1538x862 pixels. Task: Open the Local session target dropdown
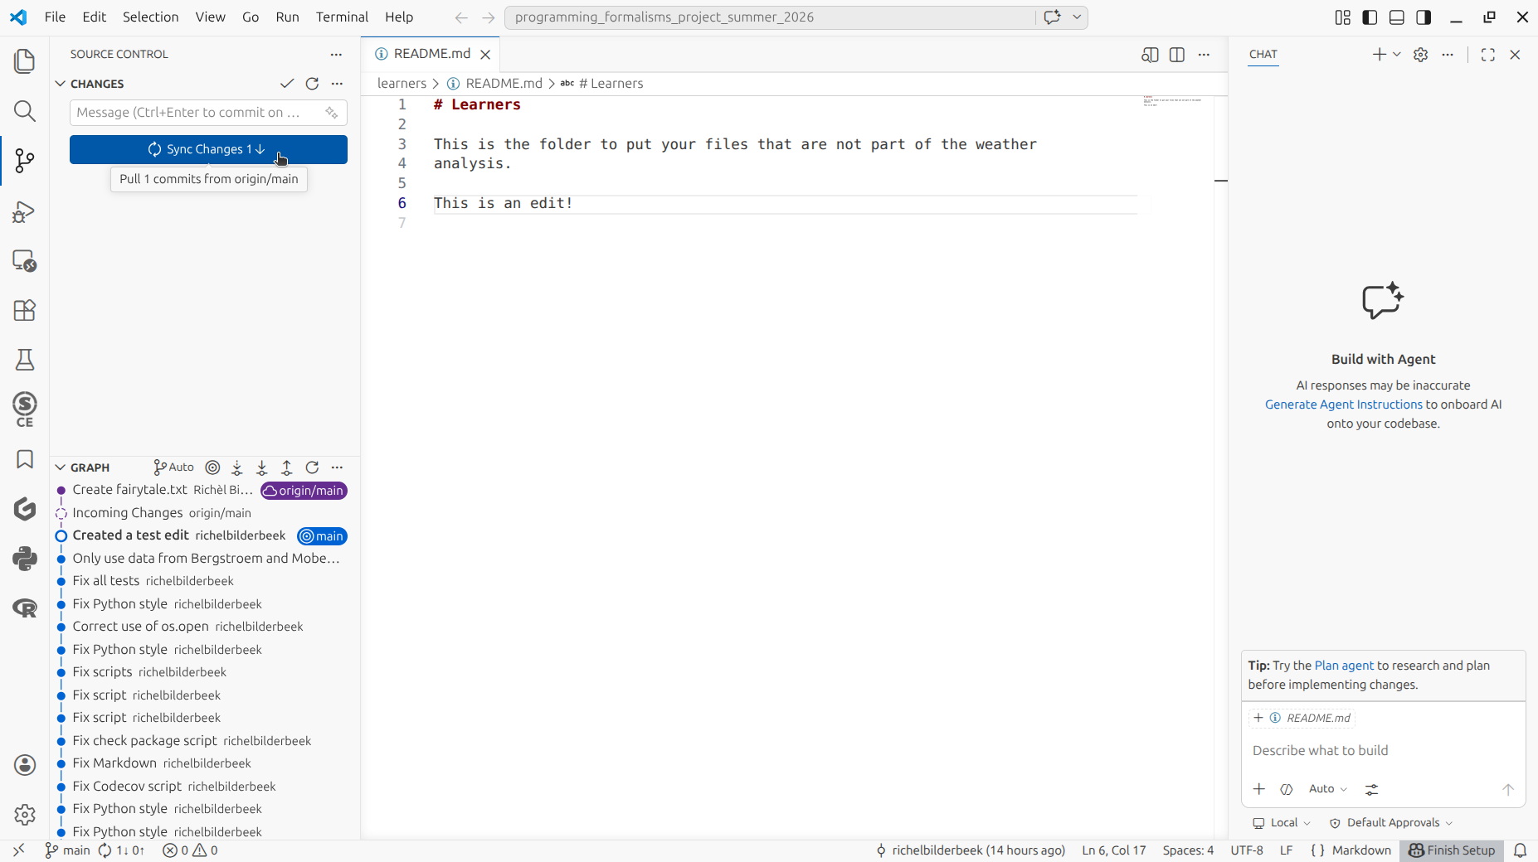pos(1282,823)
